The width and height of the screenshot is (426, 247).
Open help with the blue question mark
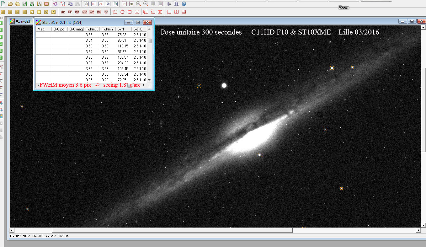[x=184, y=4]
